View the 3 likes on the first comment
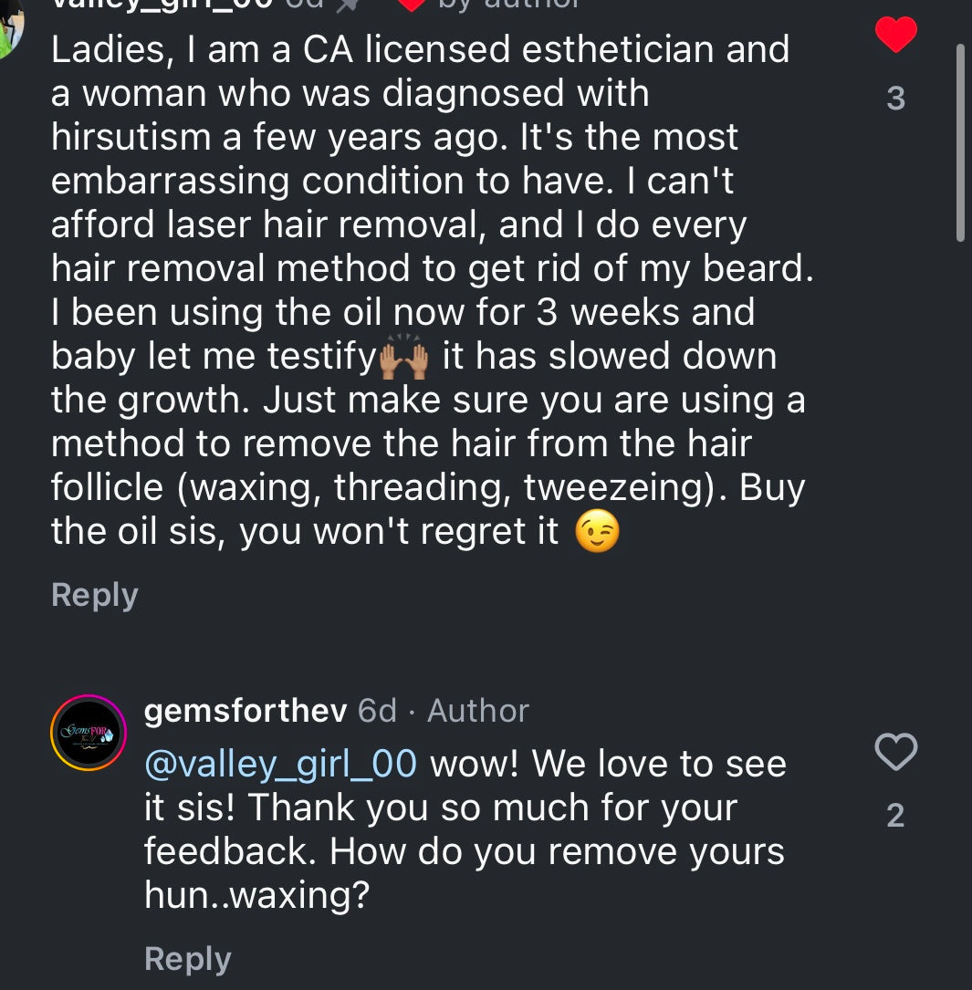Viewport: 972px width, 990px height. coord(895,99)
